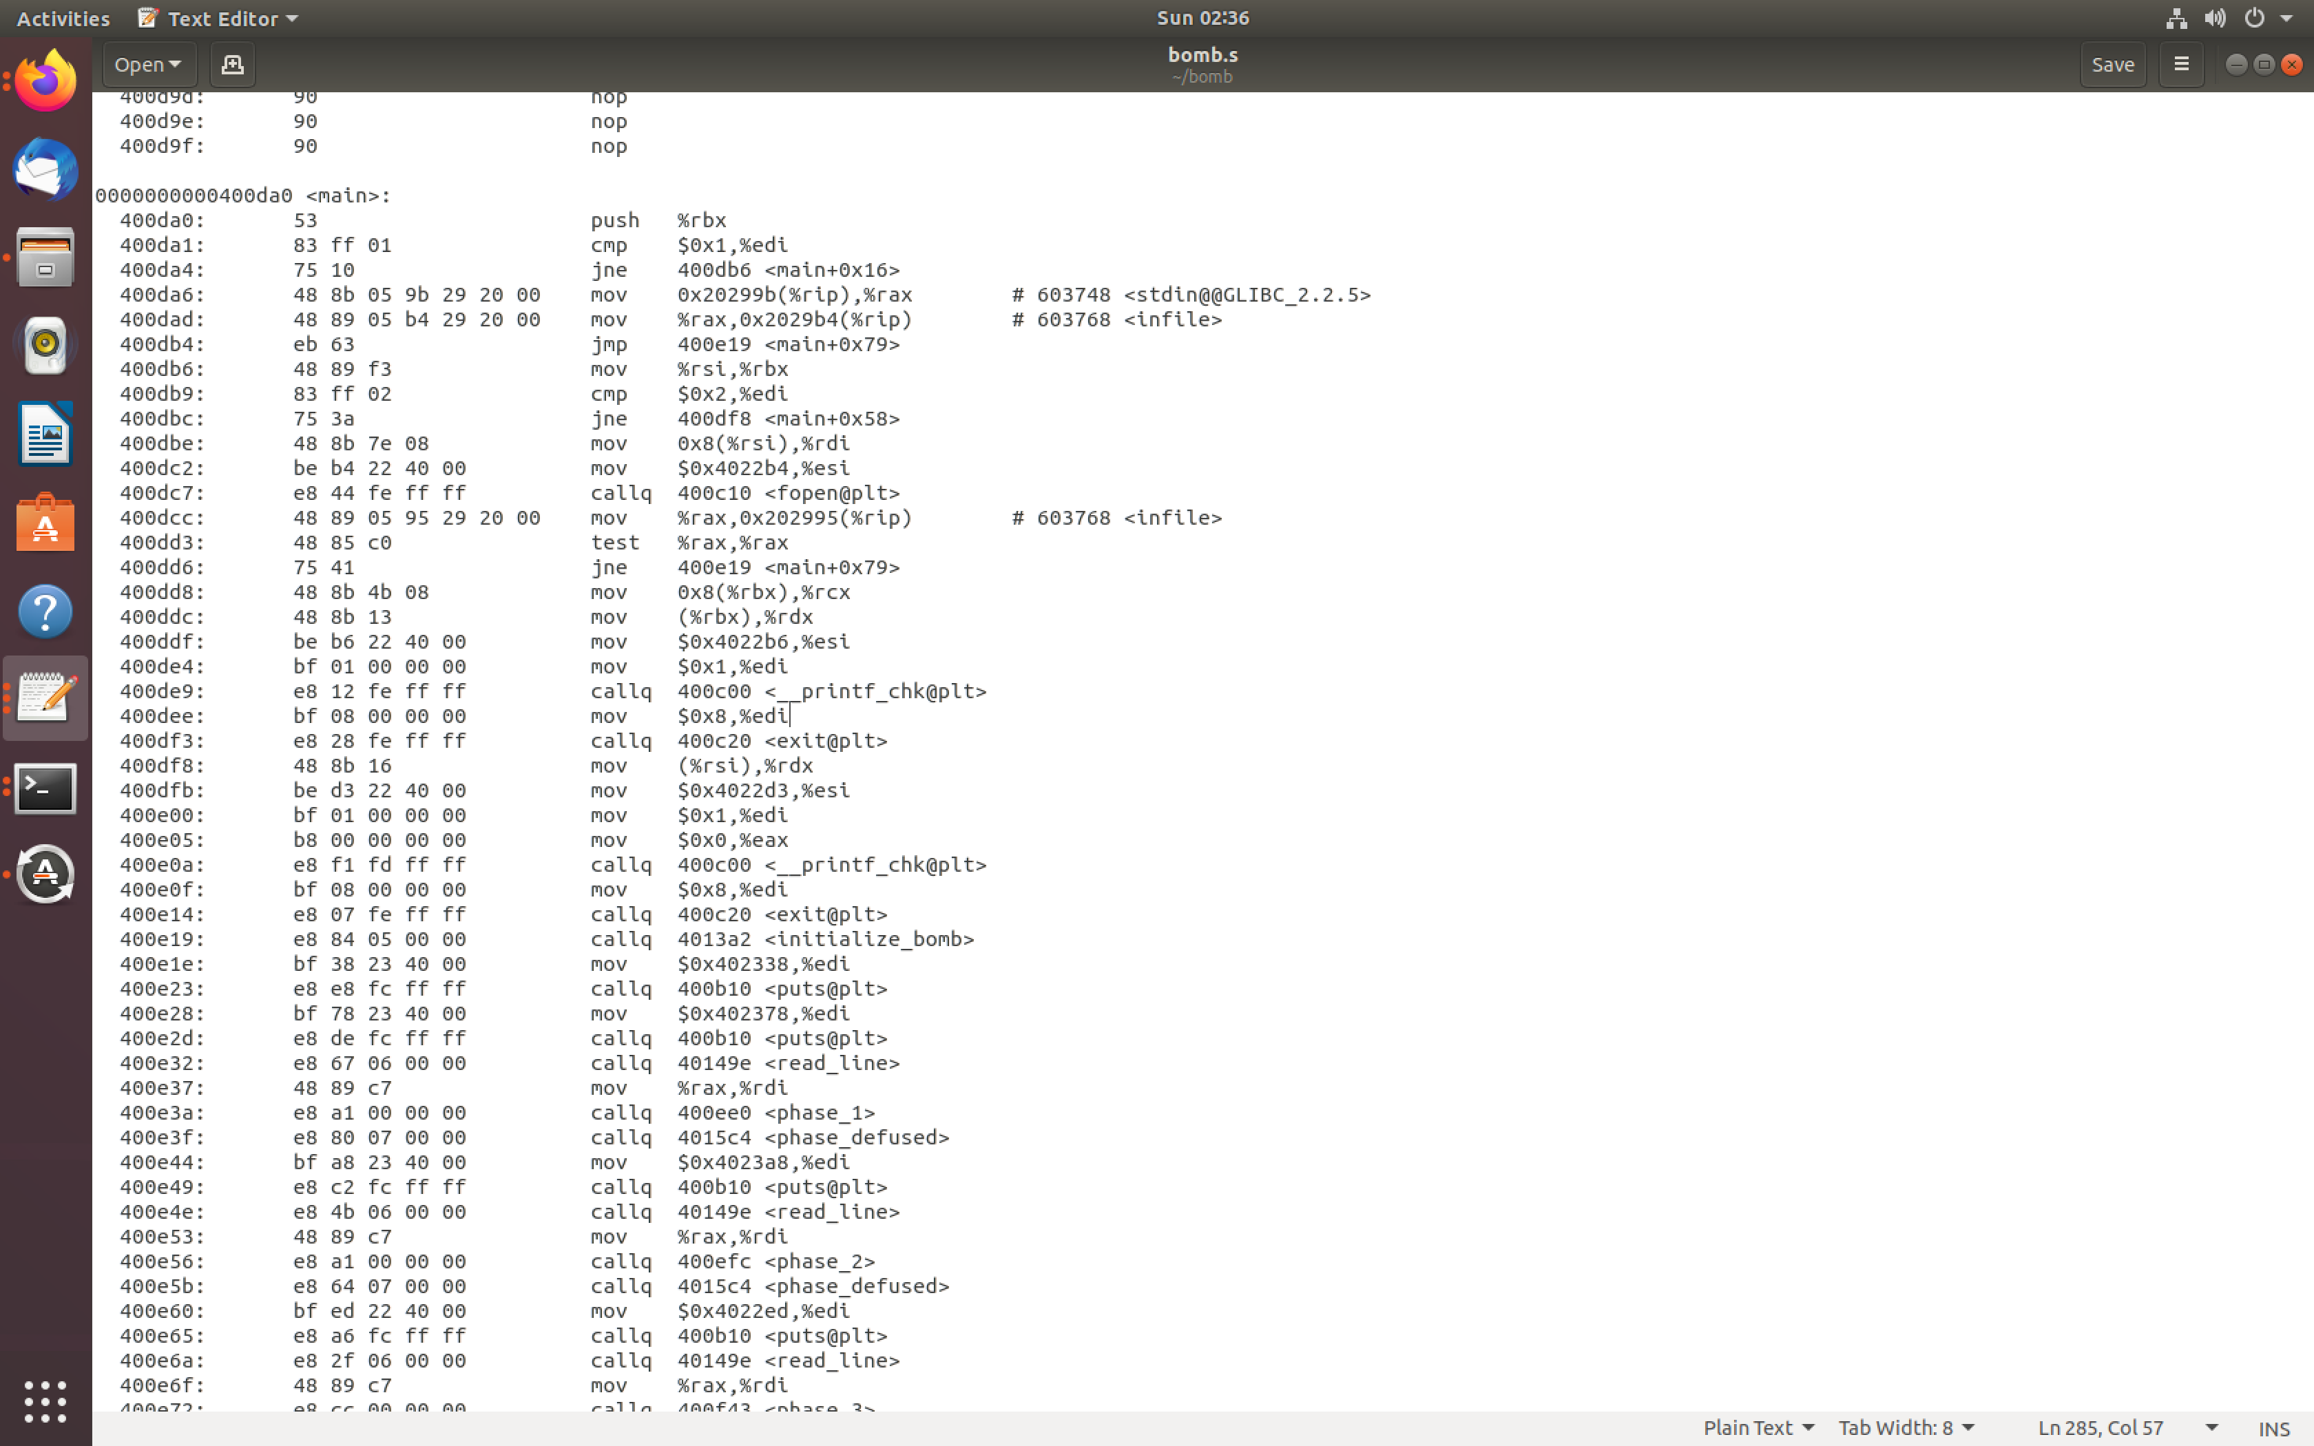
Task: Launch Rhythmbox music player from dock
Action: pyautogui.click(x=45, y=345)
